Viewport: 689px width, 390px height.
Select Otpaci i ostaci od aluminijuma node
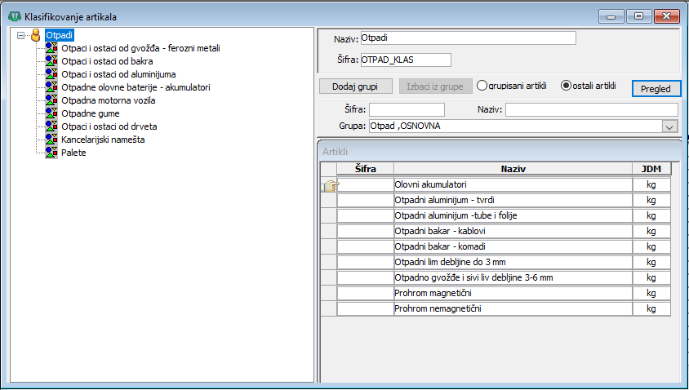[x=118, y=74]
